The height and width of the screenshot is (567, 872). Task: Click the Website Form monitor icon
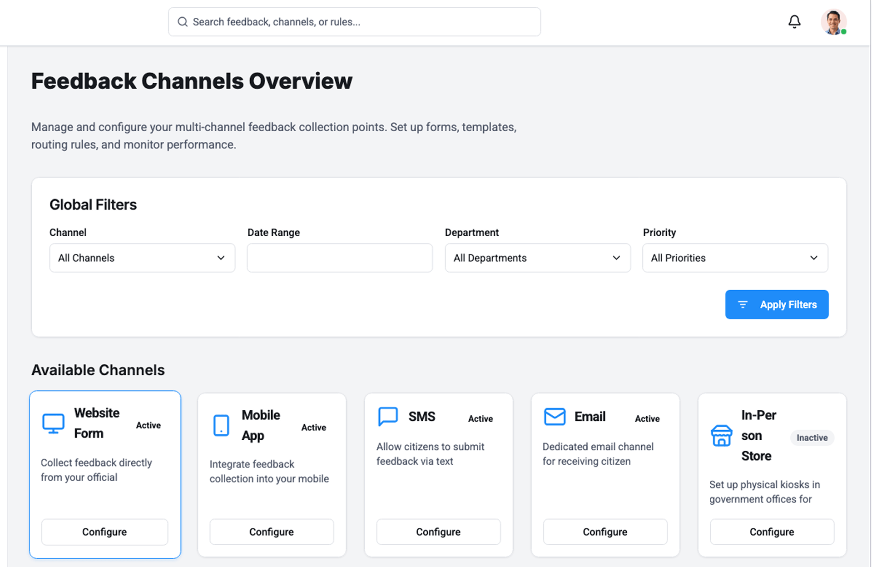click(53, 423)
